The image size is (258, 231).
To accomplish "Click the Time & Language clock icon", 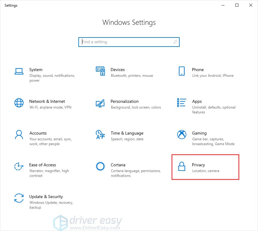I will click(x=100, y=135).
